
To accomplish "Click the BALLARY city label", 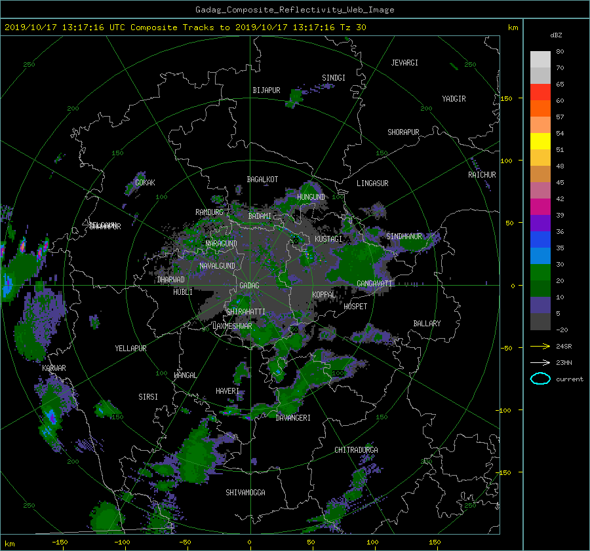I will click(x=427, y=324).
